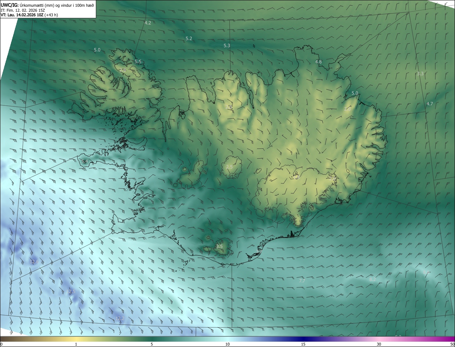Viewport: 455px width, 347px height.
Task: Click the 3.3 value label on the map
Action: point(420,73)
